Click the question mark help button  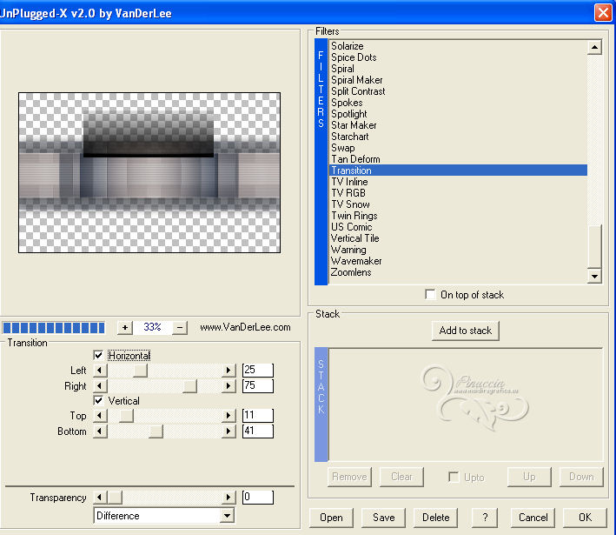[485, 518]
